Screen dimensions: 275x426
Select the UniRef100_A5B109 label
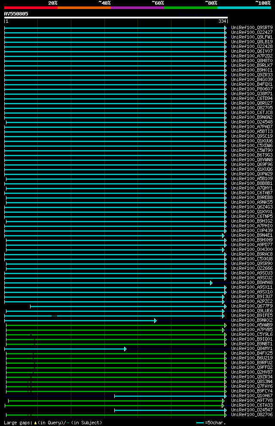click(x=252, y=179)
